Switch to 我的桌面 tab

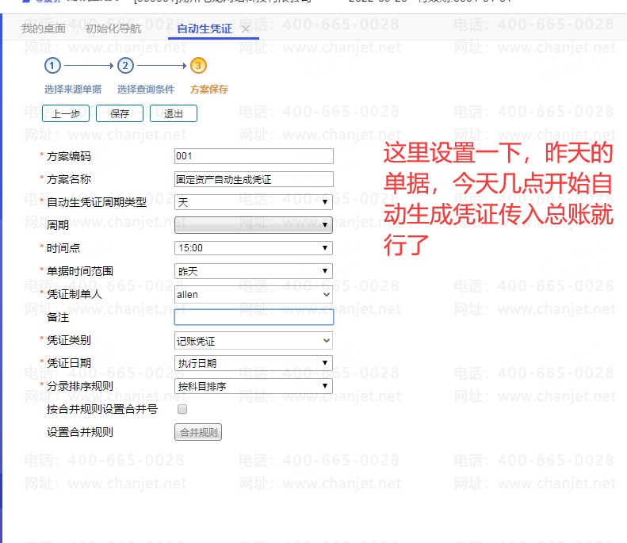tap(44, 29)
